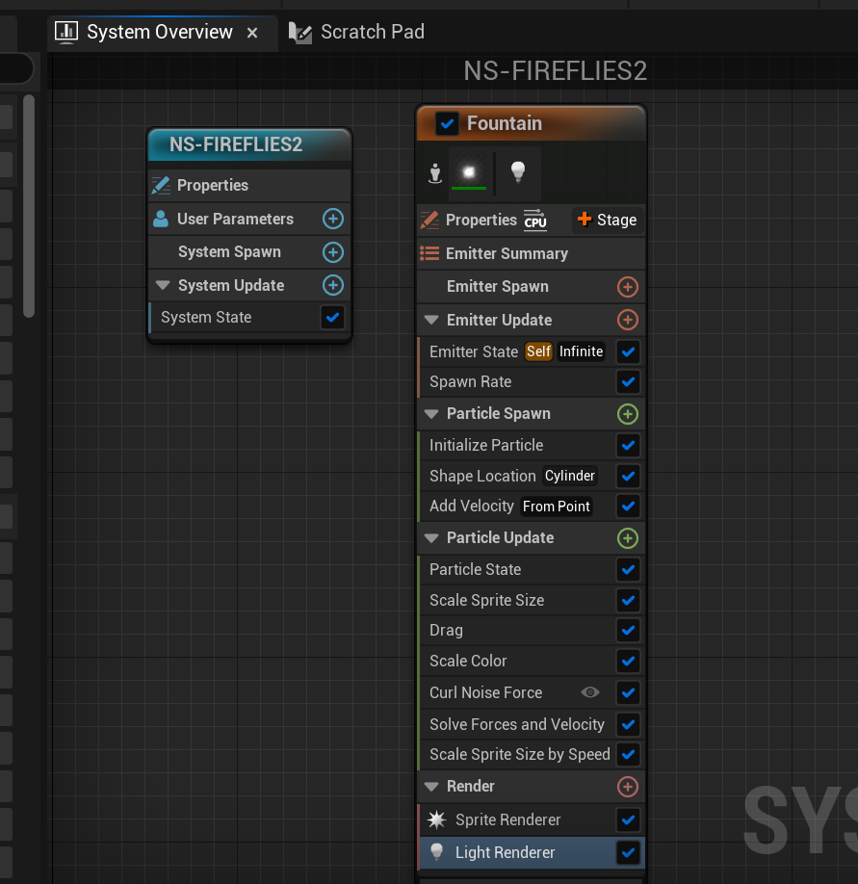
Task: Disable the Scale Color module
Action: tap(628, 661)
